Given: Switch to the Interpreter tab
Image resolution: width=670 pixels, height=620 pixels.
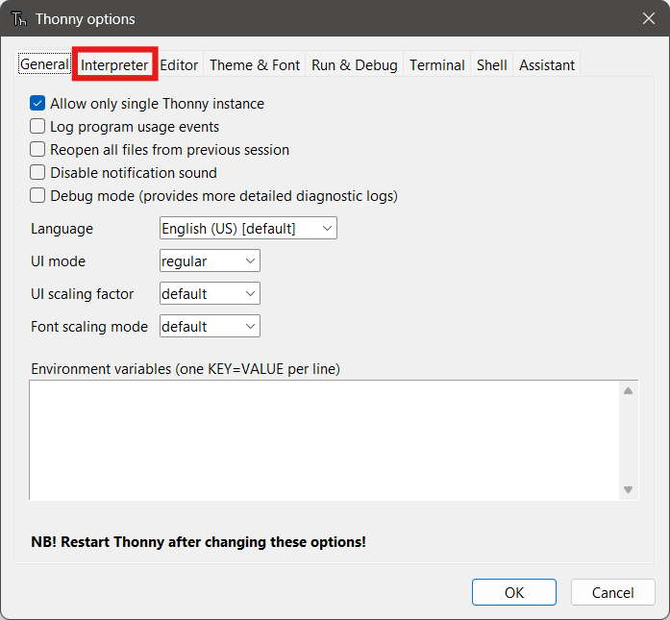Looking at the screenshot, I should (114, 65).
